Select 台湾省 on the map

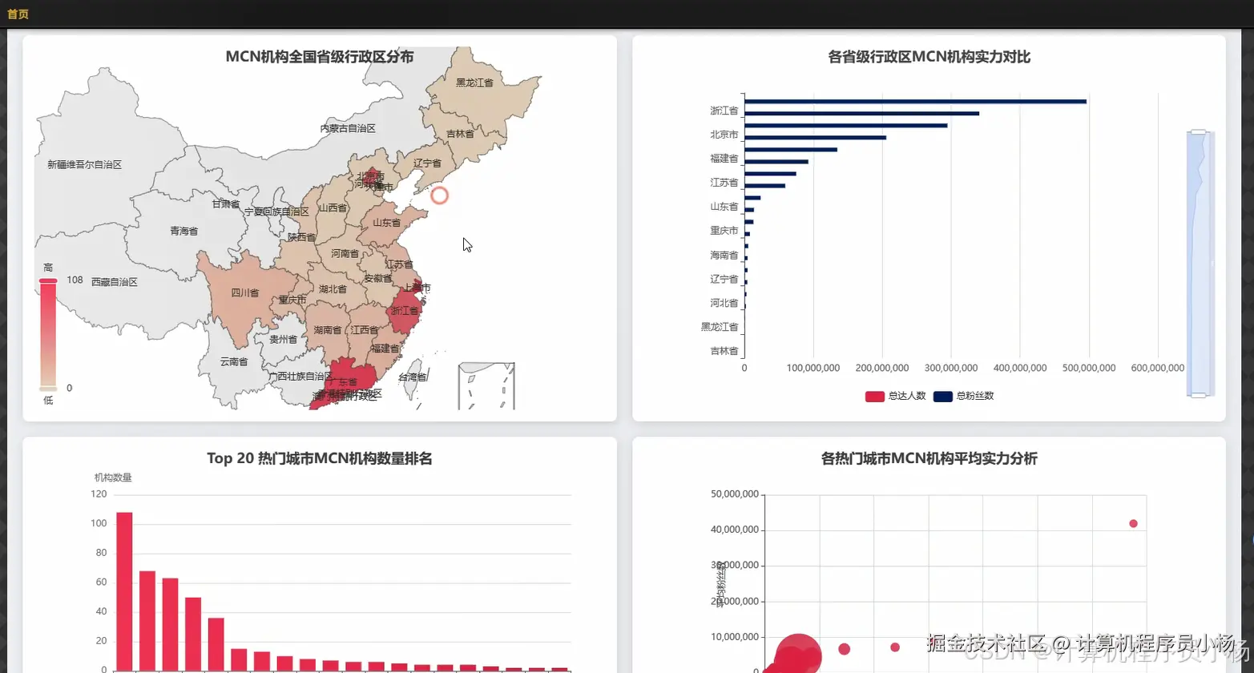(x=412, y=377)
